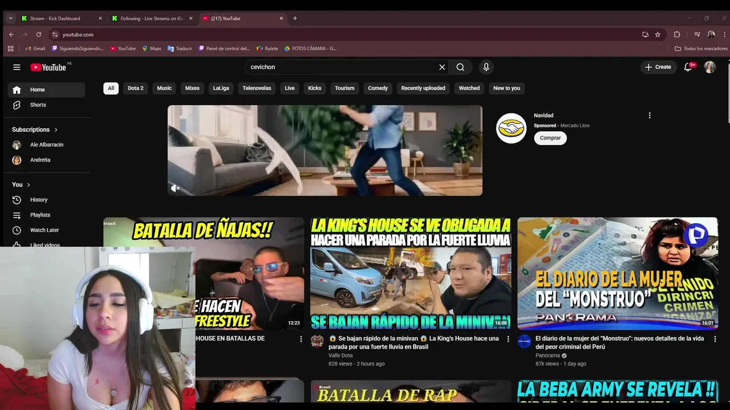Open the browser extensions puzzle icon
The width and height of the screenshot is (730, 410).
pos(677,34)
